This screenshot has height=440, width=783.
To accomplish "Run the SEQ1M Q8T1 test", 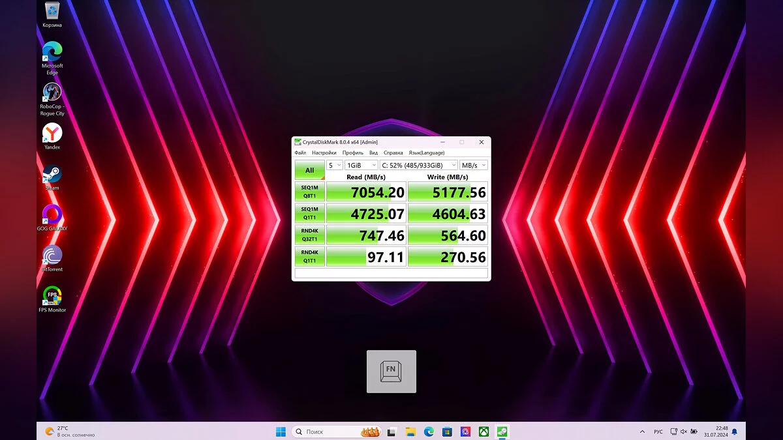I will (309, 192).
